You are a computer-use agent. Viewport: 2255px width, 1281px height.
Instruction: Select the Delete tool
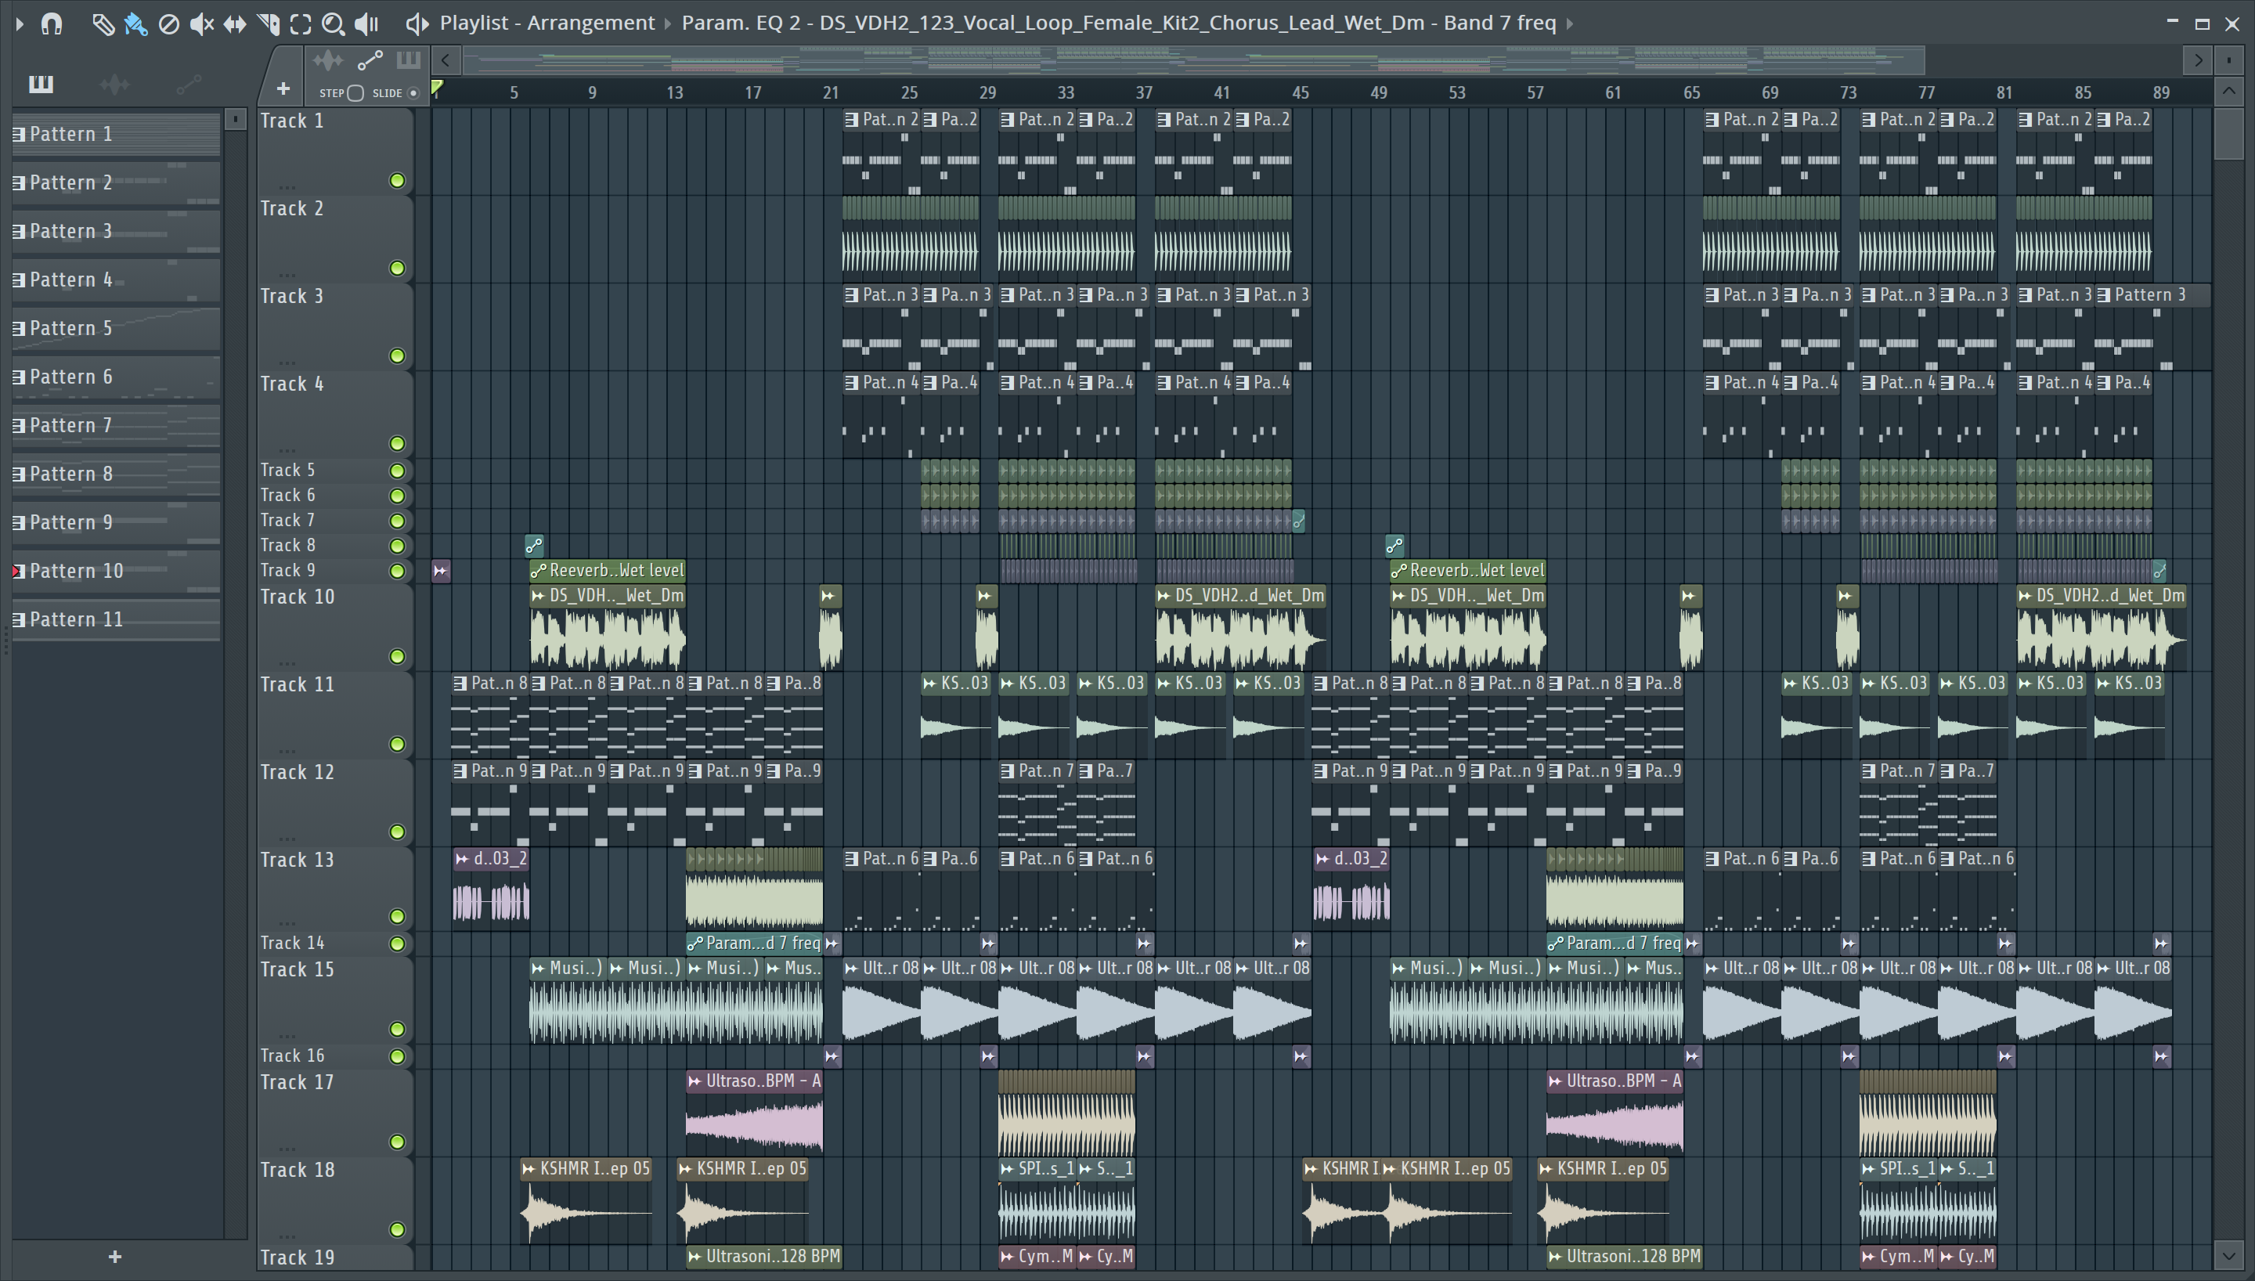coord(168,23)
